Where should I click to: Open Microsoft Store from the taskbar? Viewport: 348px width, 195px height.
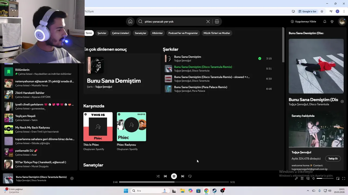point(198,191)
